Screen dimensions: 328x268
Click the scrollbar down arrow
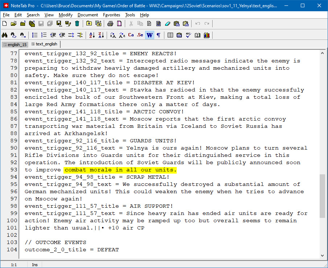point(322,255)
